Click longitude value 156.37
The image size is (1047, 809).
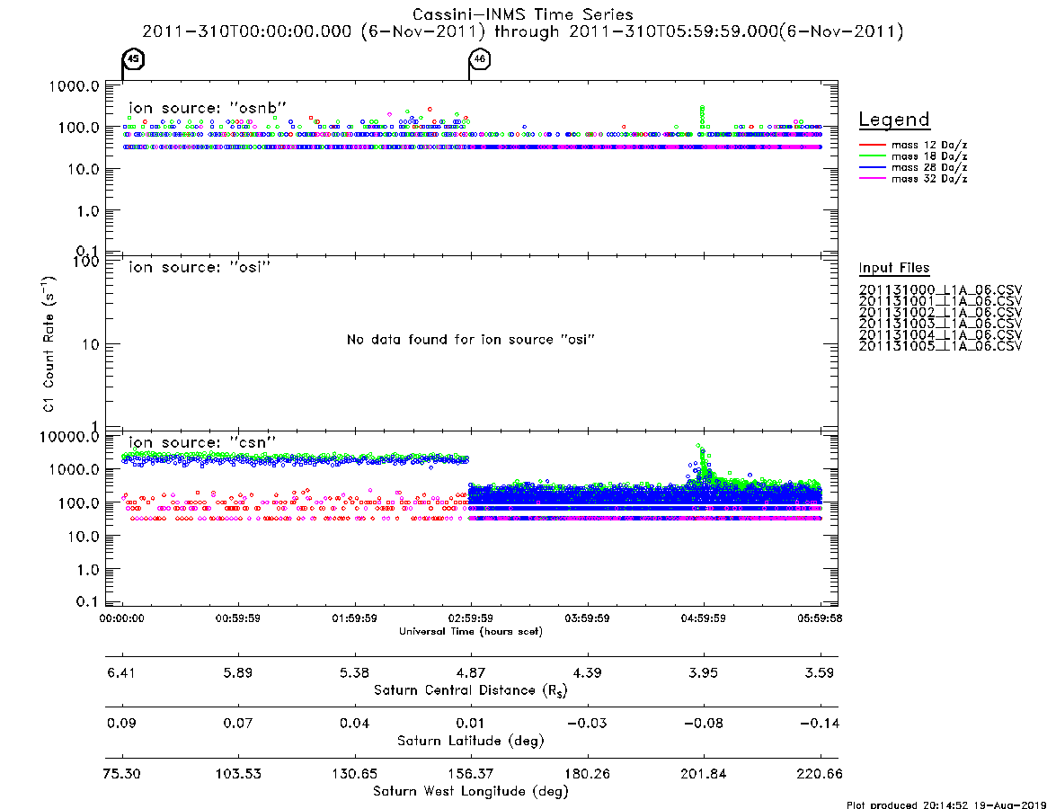coord(471,774)
